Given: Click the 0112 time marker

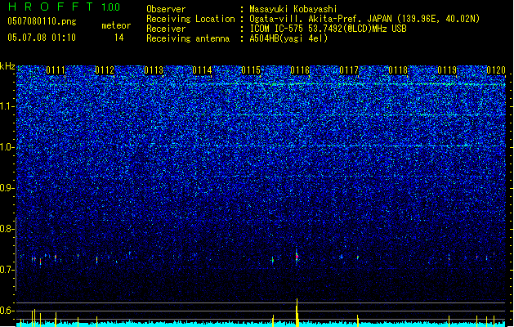Looking at the screenshot, I should (105, 70).
